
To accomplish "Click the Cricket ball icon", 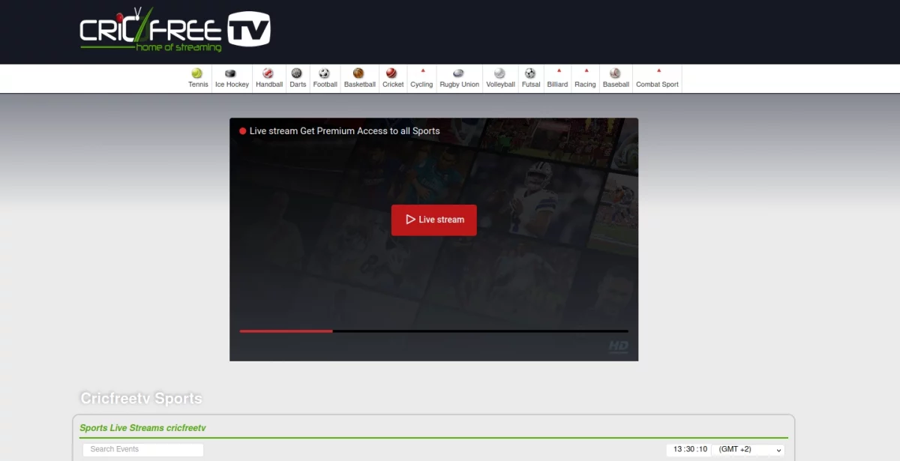I will point(391,73).
